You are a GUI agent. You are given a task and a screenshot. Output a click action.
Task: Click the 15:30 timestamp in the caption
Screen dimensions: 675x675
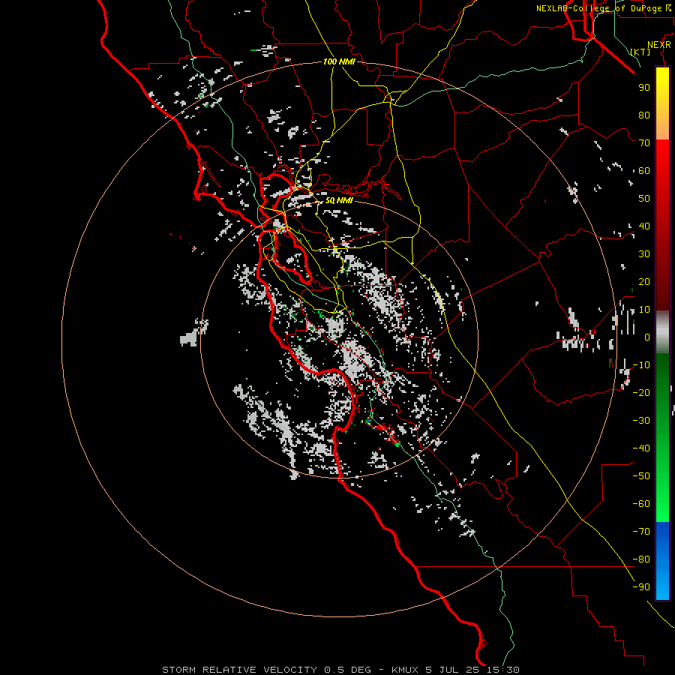click(502, 670)
